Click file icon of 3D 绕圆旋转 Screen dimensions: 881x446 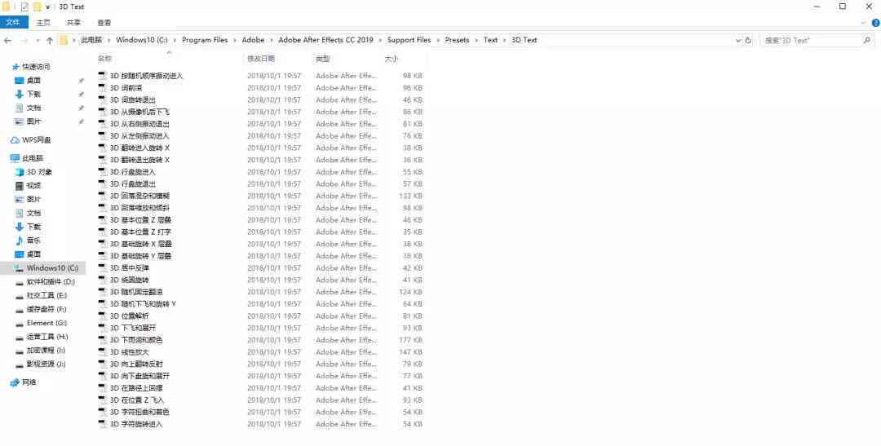pyautogui.click(x=102, y=280)
